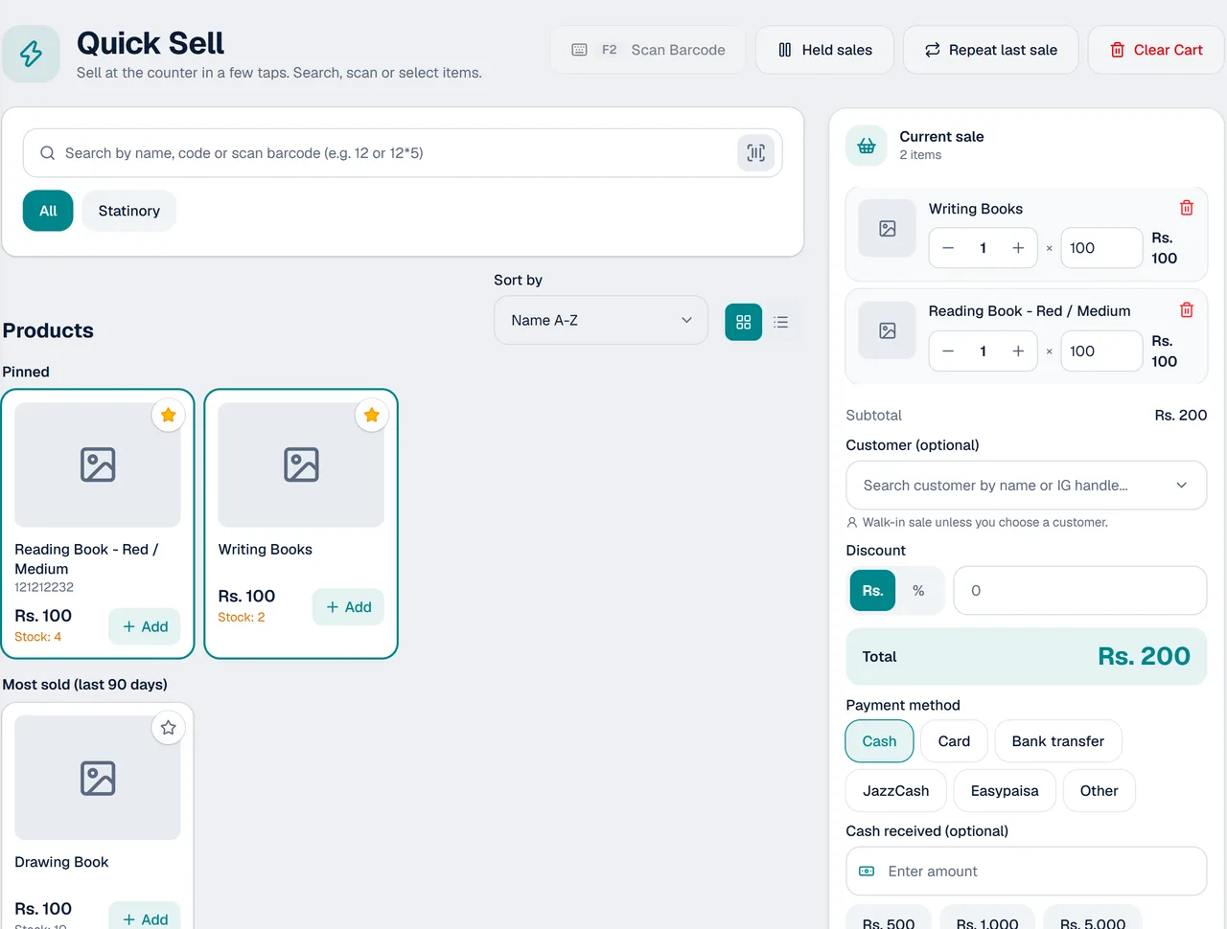Click the Stock: 2 label
Image resolution: width=1227 pixels, height=929 pixels.
pos(242,618)
